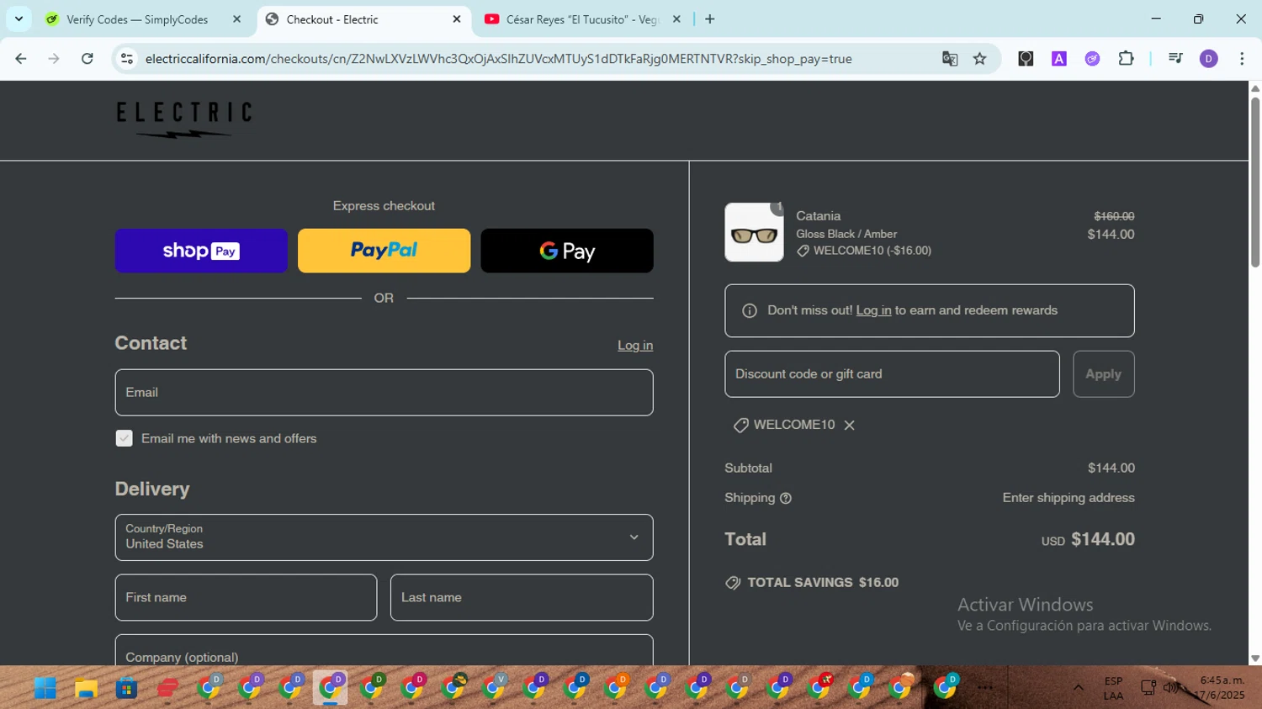The height and width of the screenshot is (709, 1262).
Task: Go forward to next page
Action: click(54, 59)
